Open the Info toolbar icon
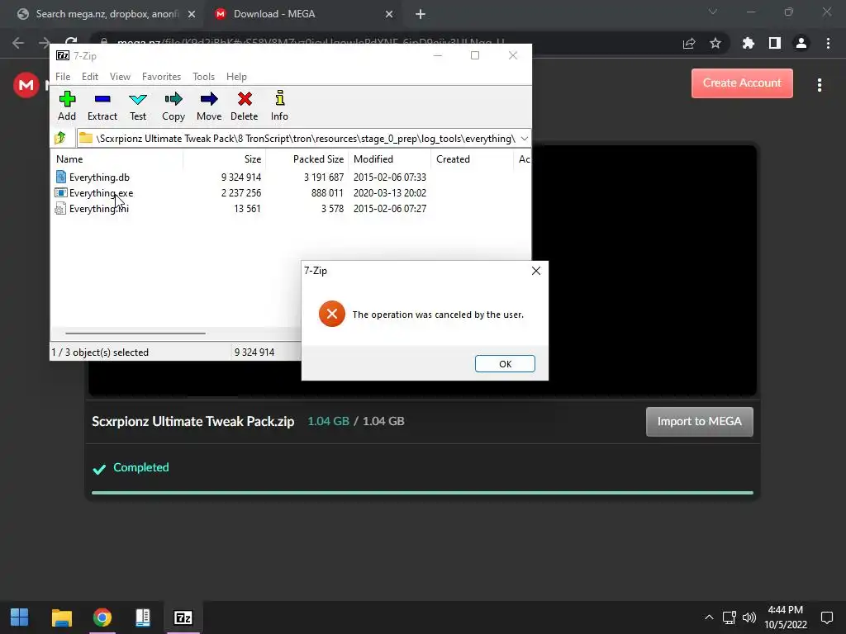This screenshot has width=846, height=634. tap(279, 98)
